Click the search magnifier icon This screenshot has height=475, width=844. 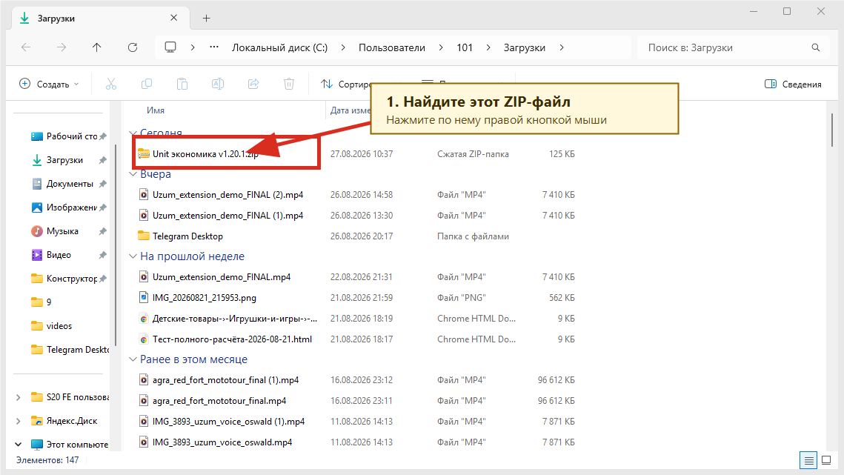tap(816, 47)
